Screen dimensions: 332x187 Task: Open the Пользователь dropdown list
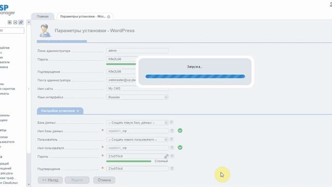137,140
